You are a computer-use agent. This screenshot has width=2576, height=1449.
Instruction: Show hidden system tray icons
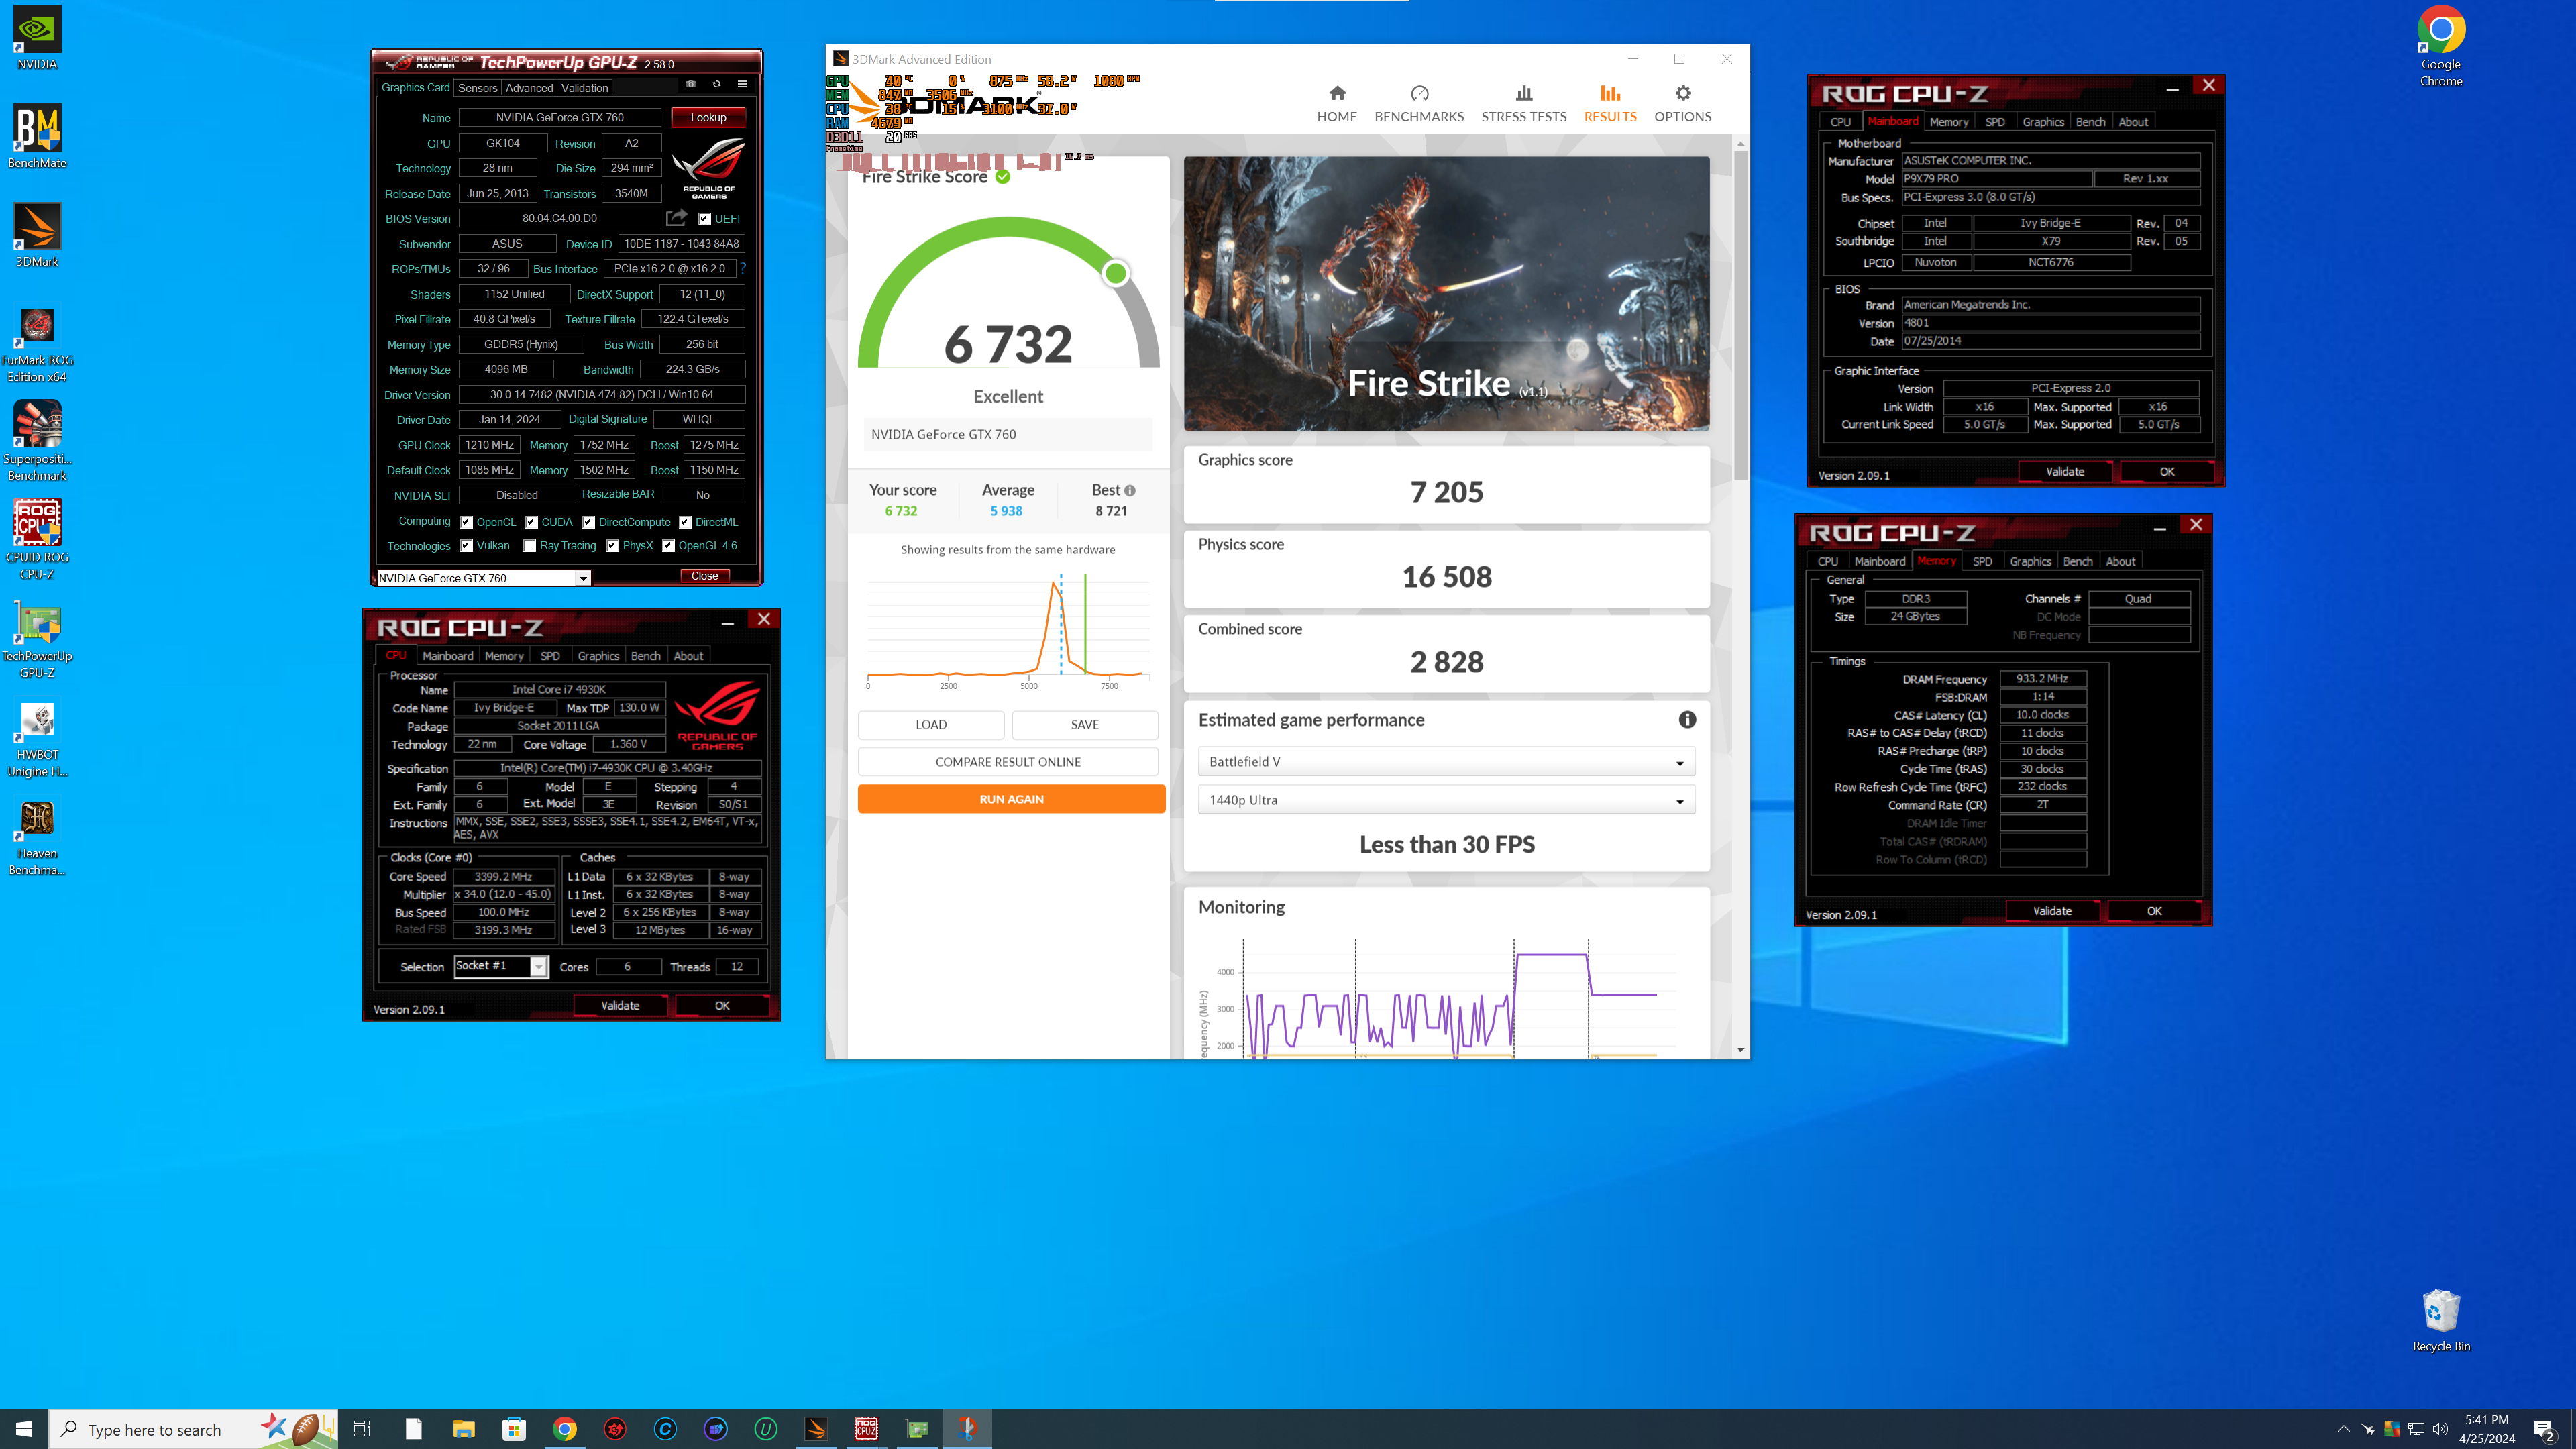click(2343, 1429)
